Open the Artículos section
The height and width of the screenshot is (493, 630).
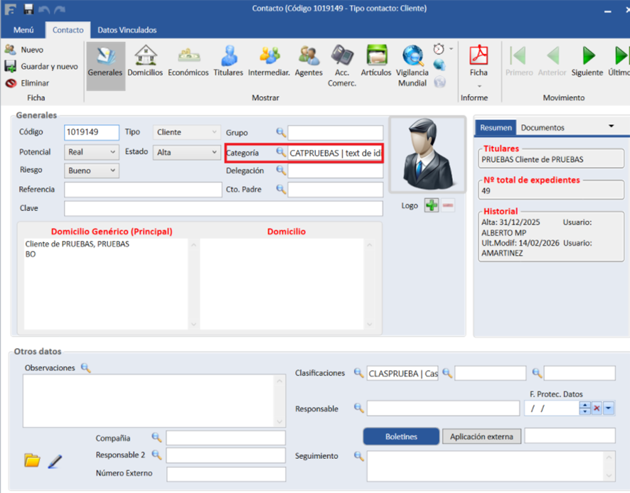coord(376,61)
